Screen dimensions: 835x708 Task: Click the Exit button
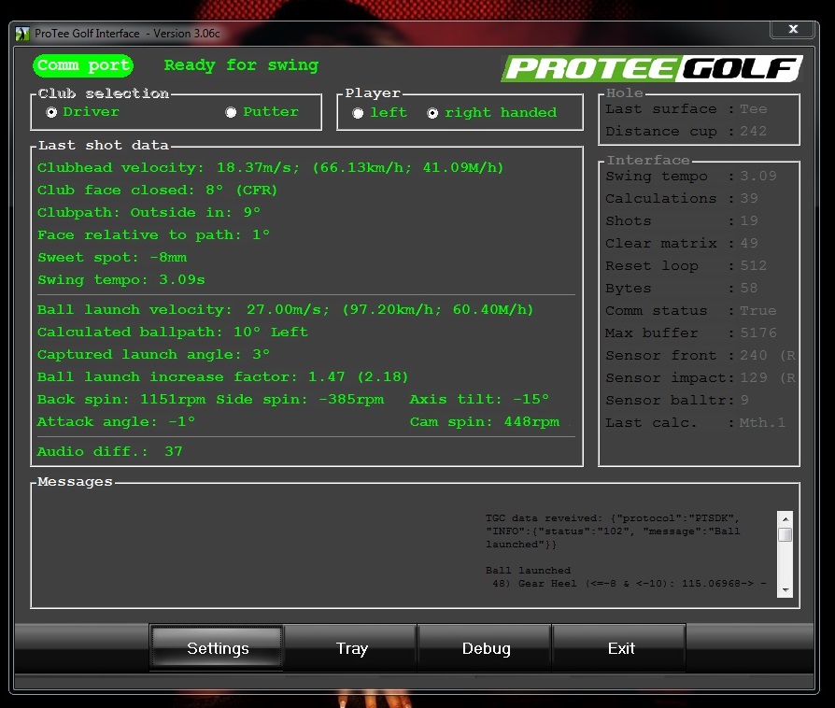(620, 648)
